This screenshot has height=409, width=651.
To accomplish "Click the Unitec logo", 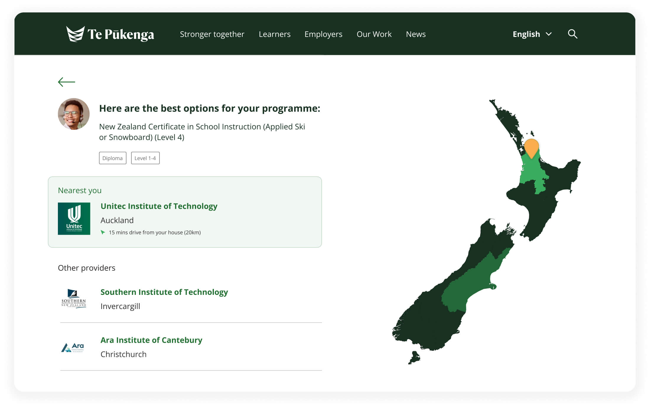I will 74,219.
